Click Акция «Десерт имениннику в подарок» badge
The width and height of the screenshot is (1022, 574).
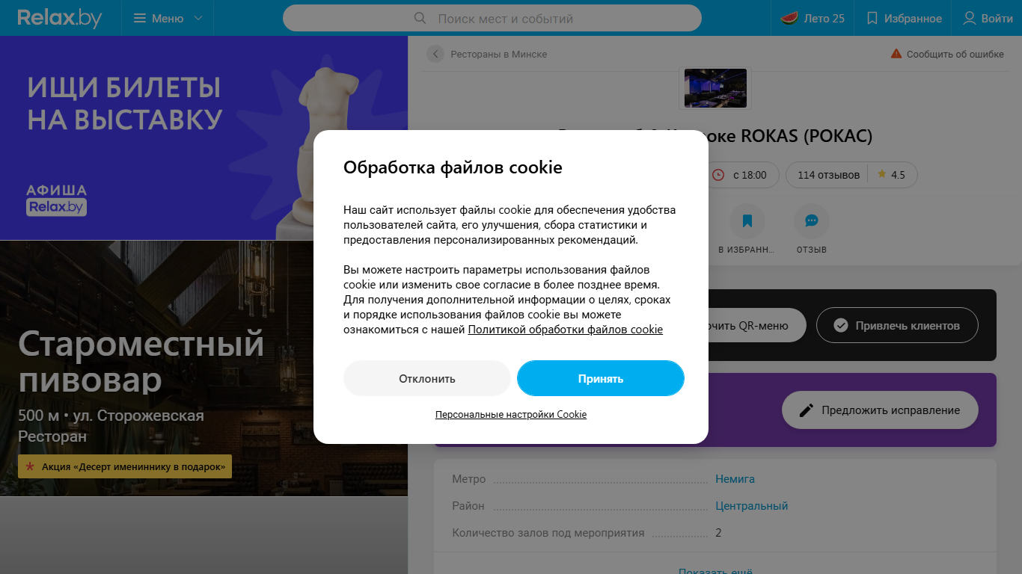(125, 466)
